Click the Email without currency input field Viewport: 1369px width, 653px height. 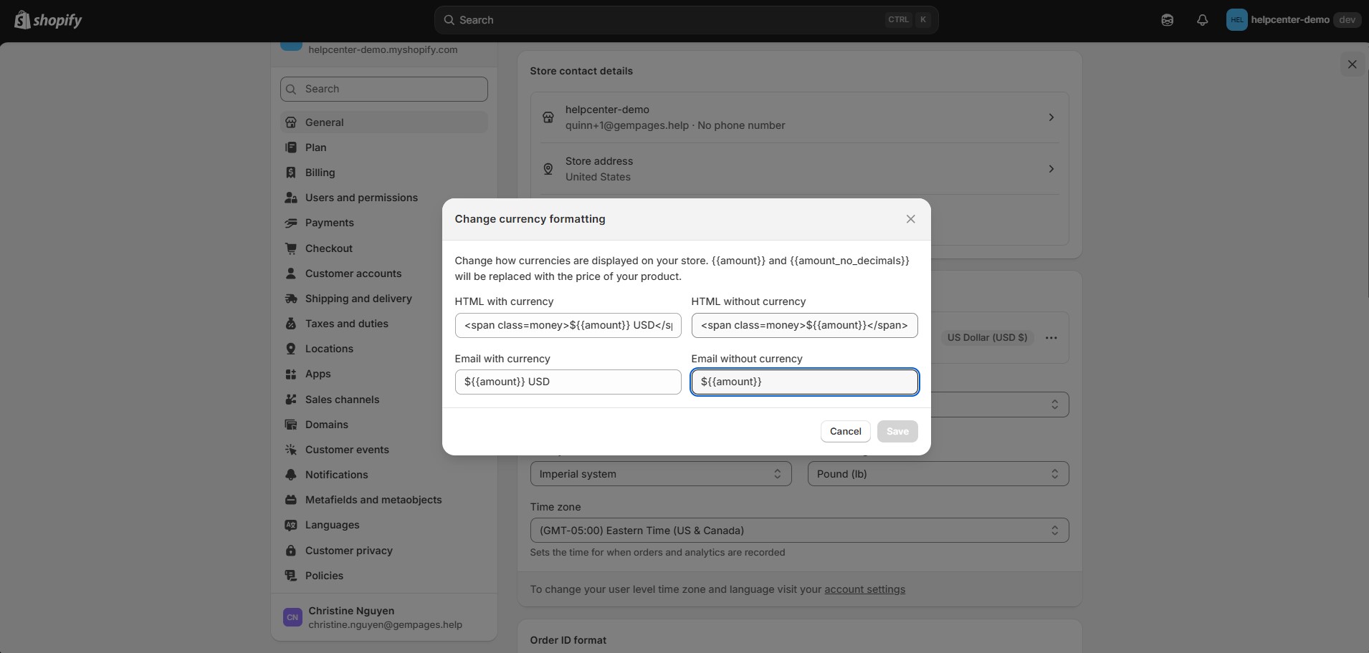point(803,382)
